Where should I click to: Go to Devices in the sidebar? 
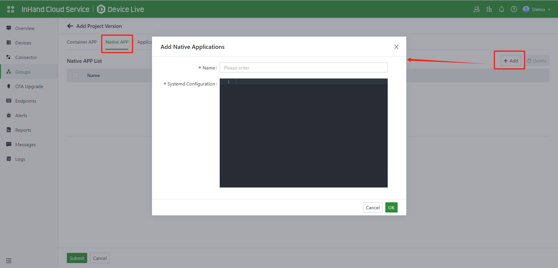click(x=23, y=43)
